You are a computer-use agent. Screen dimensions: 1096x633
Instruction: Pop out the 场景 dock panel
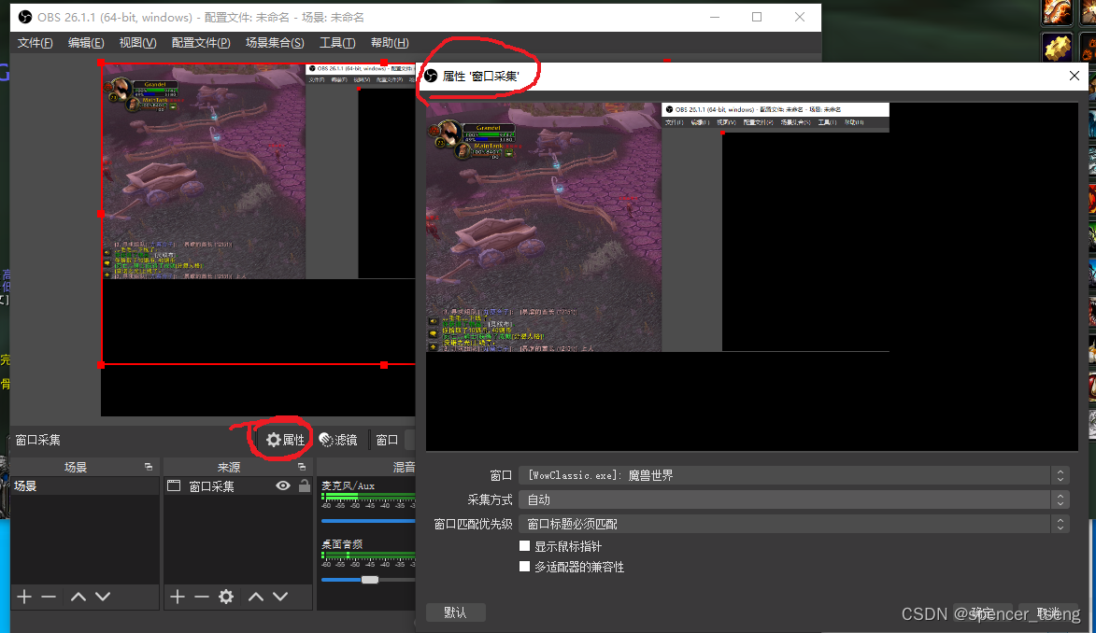149,467
